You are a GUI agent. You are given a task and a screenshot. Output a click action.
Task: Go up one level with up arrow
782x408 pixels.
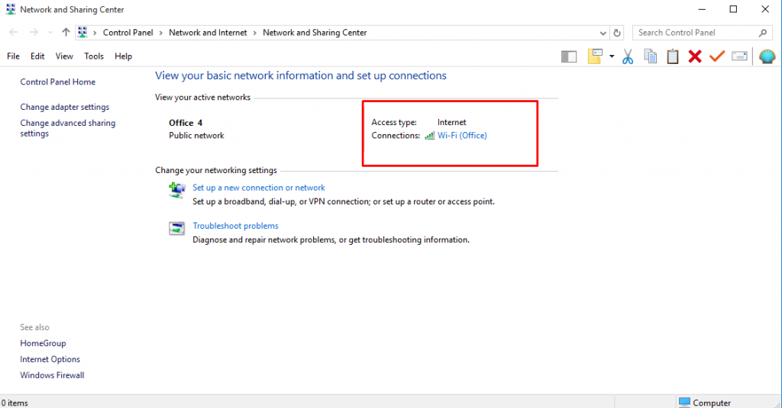click(x=66, y=33)
